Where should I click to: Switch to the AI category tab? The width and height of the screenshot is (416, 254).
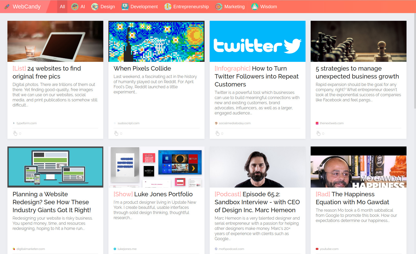(78, 7)
